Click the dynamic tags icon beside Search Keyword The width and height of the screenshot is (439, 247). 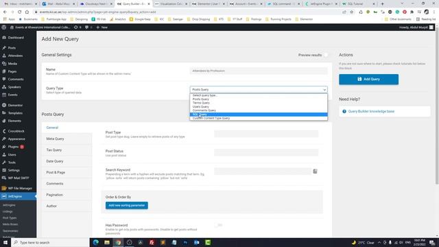[x=315, y=171]
